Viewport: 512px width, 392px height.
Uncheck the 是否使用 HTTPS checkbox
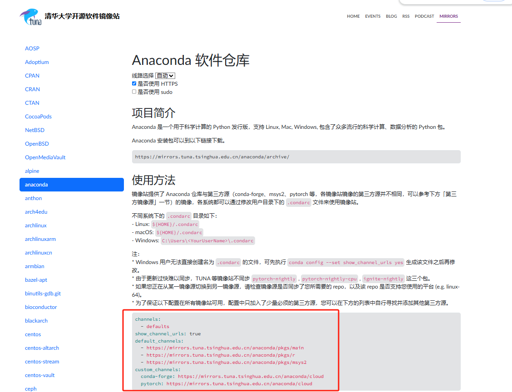click(x=134, y=83)
